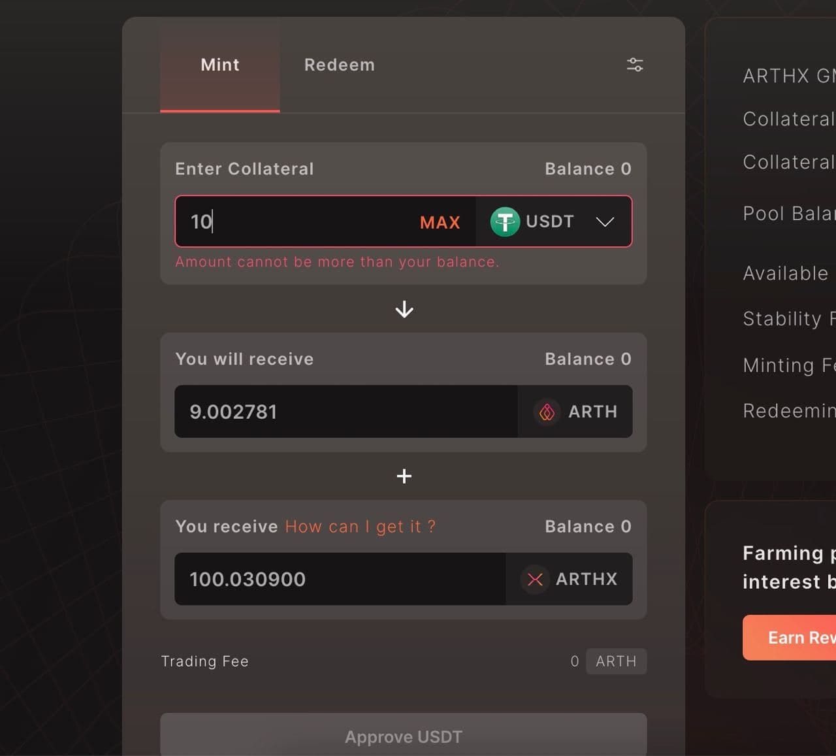Click the 'Redeeming' fee row in side panel

click(x=789, y=411)
